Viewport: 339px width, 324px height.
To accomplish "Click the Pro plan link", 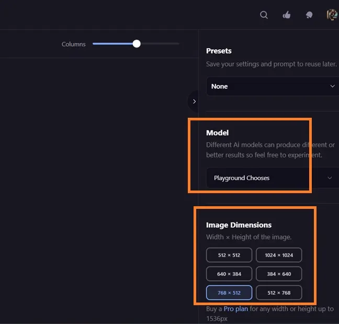I will pos(236,309).
